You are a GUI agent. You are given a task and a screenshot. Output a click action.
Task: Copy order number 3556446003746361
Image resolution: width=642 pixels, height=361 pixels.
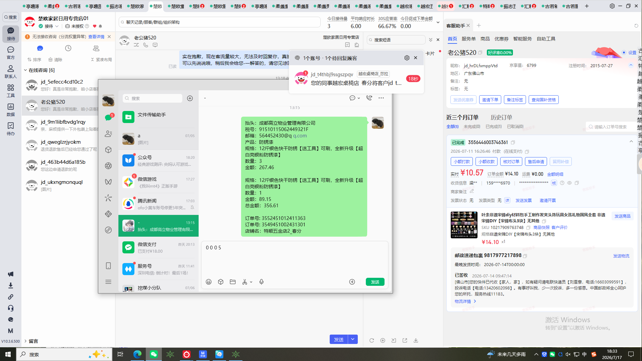coord(513,142)
